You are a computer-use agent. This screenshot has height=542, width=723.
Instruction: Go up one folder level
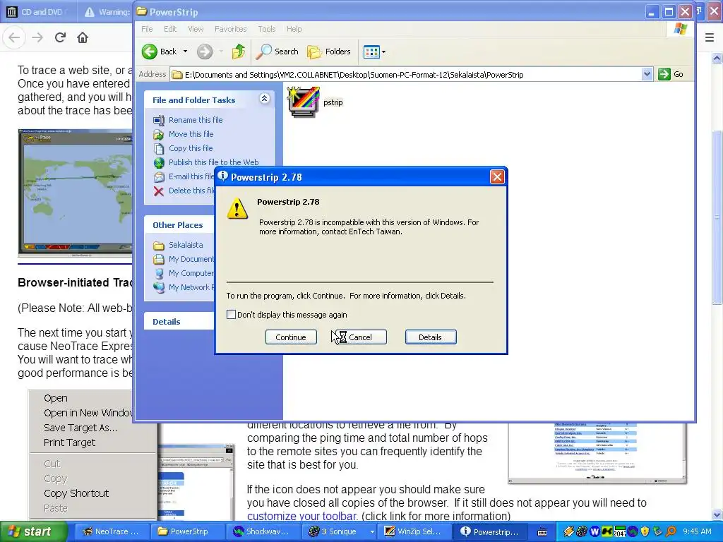239,52
